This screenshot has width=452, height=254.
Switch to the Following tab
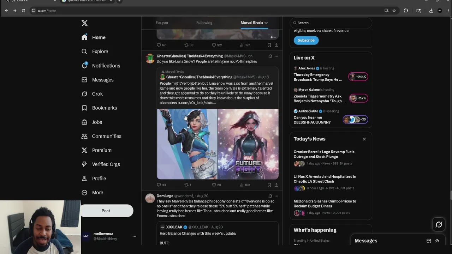(204, 23)
